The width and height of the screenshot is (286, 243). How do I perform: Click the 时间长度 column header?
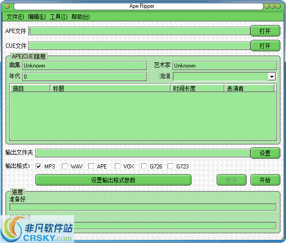click(x=198, y=88)
